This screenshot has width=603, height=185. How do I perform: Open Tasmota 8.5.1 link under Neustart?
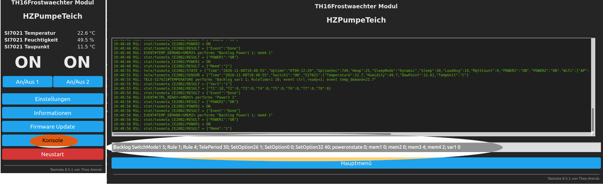coord(76,170)
